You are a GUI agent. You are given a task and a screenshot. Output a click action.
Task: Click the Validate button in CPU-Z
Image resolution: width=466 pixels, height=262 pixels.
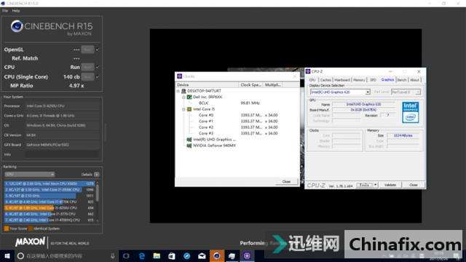(390, 185)
